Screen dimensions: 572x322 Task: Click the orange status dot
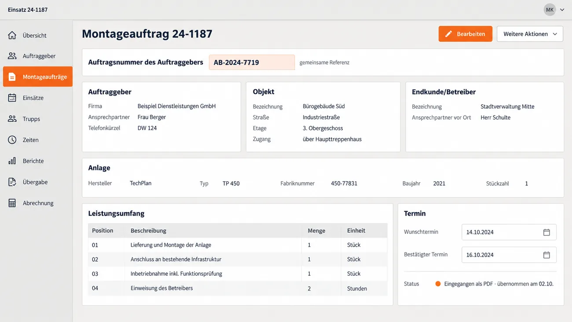point(438,284)
